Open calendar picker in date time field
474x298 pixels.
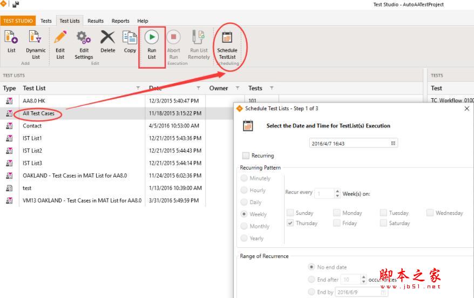click(x=393, y=143)
